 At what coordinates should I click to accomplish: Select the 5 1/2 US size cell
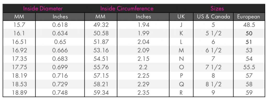click(213, 33)
